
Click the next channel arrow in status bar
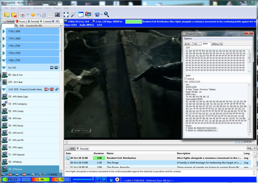[104, 179]
